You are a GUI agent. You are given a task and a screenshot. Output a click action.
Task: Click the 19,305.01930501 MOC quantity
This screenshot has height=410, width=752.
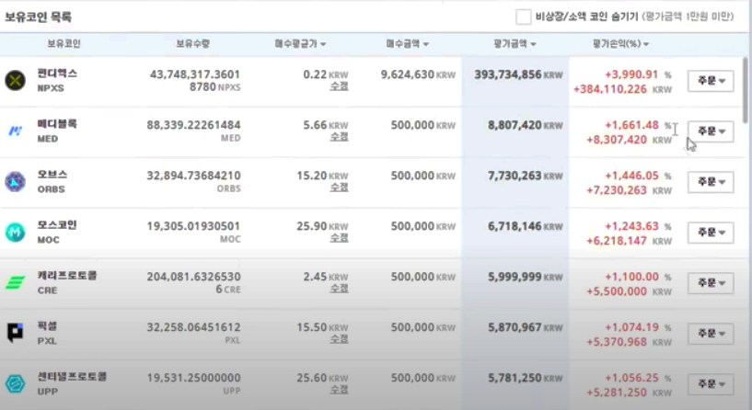point(194,232)
